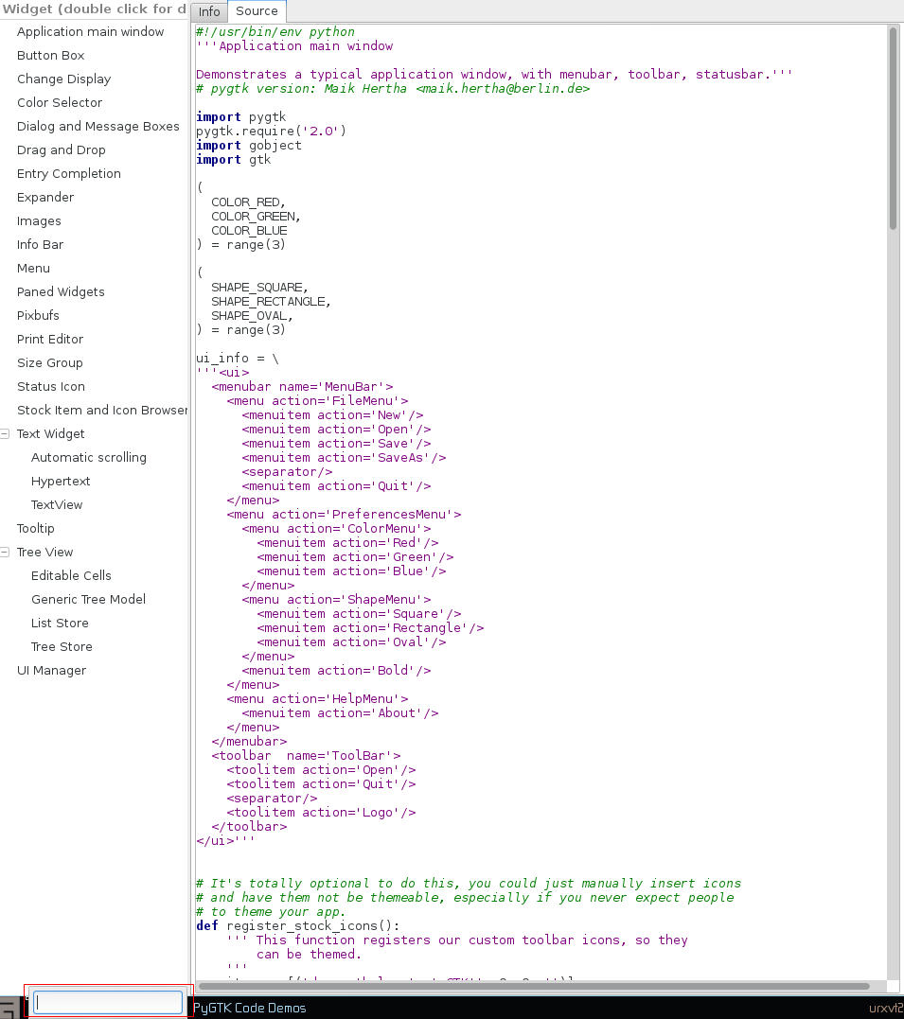Viewport: 904px width, 1019px height.
Task: Select the Tree View row
Action: tap(44, 552)
